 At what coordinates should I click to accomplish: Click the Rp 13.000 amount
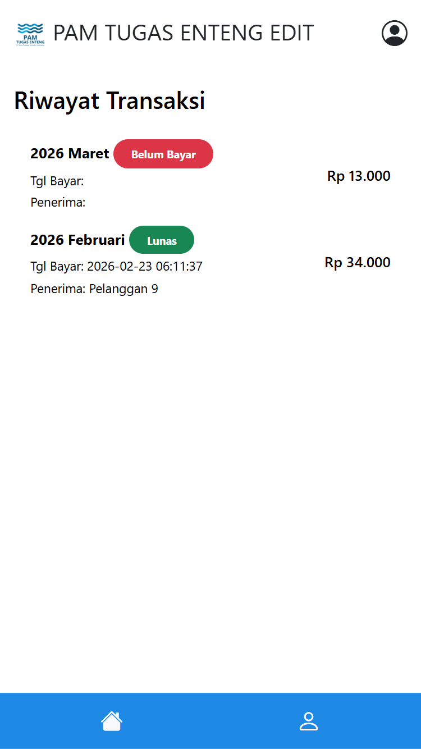point(359,176)
